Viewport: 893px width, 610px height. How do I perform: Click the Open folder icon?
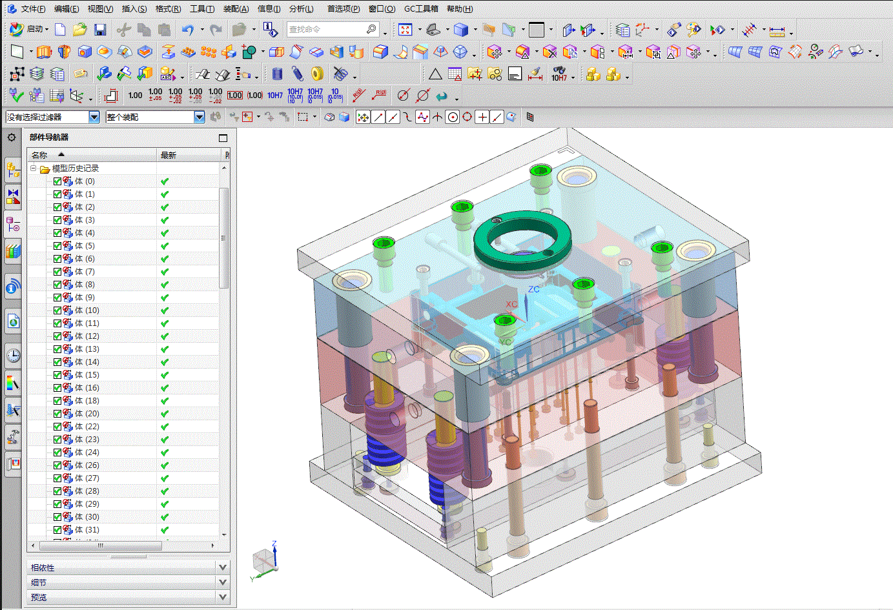point(80,29)
